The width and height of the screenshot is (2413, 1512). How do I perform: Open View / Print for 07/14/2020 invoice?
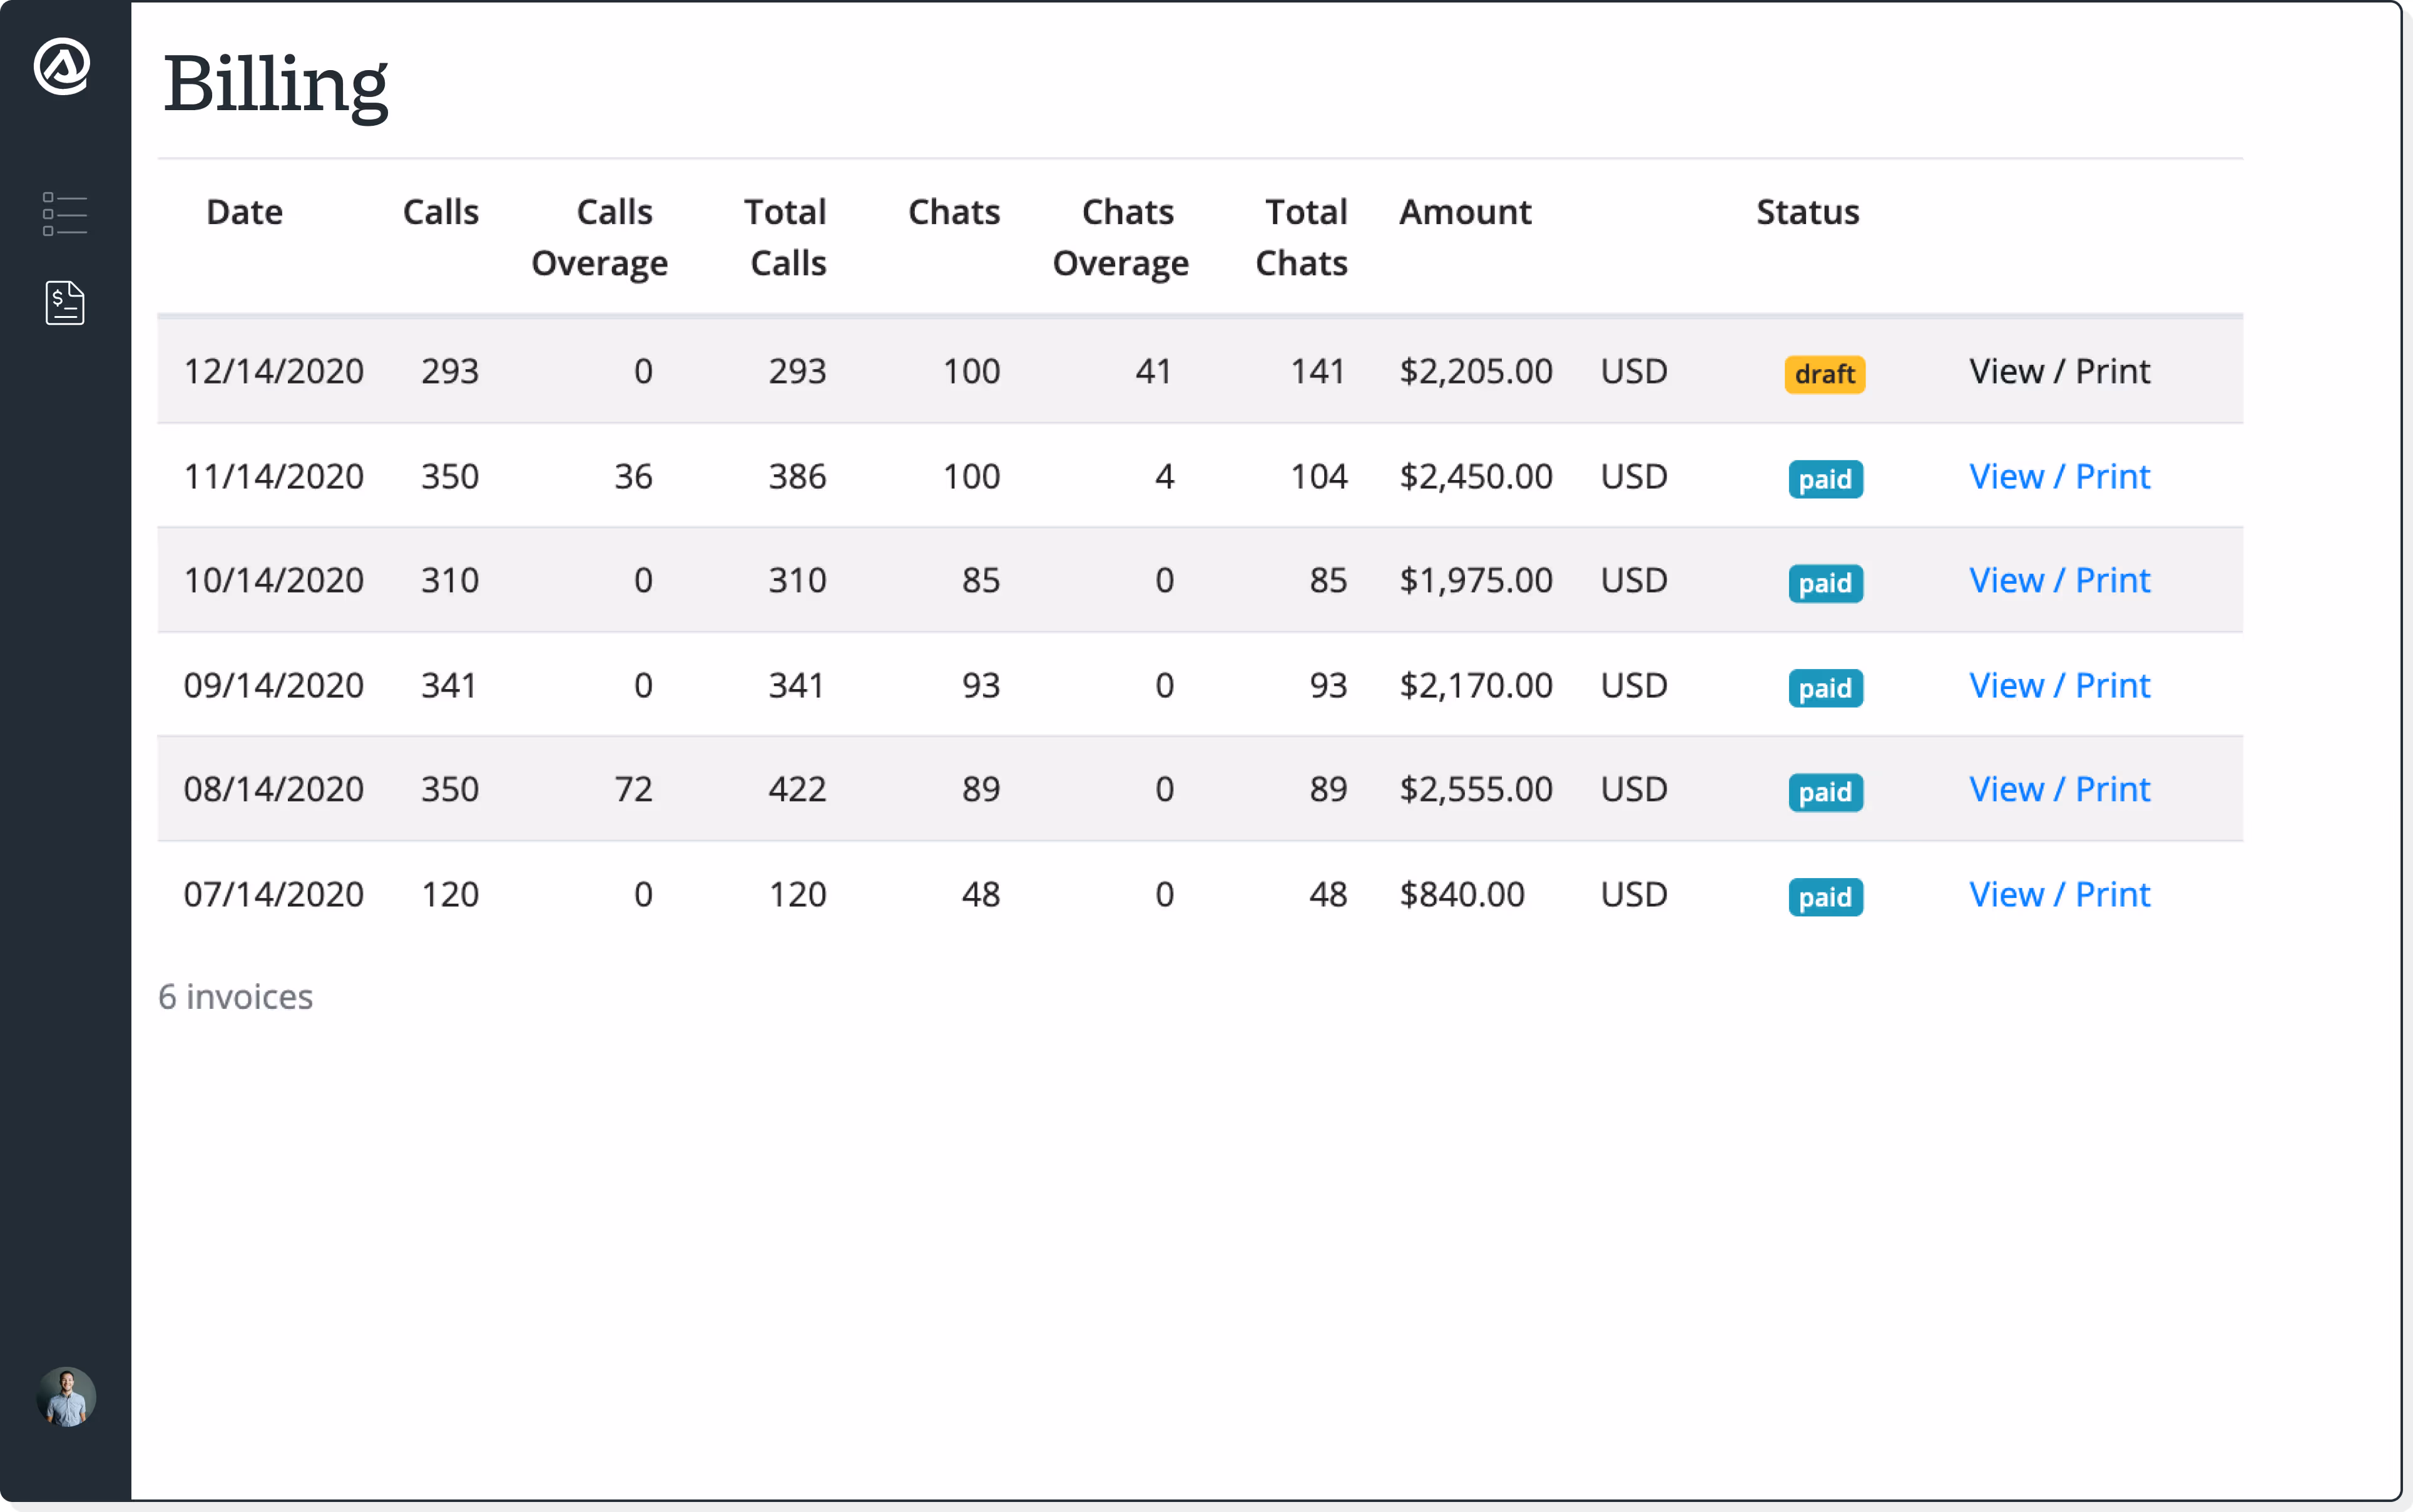pyautogui.click(x=2059, y=895)
